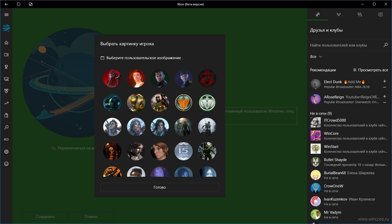This screenshot has width=392, height=224.
Task: Open Mr Vadym friend entry
Action: 349,215
